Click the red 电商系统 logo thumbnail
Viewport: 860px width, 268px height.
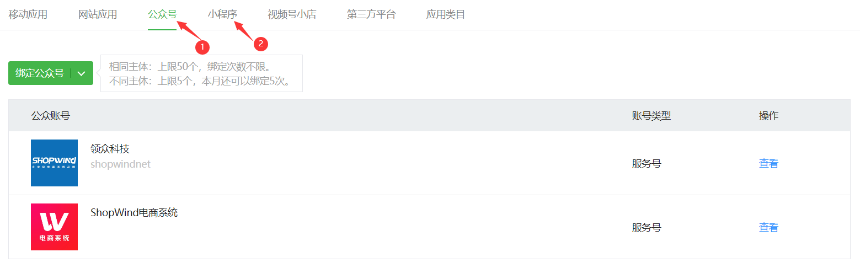[x=54, y=227]
